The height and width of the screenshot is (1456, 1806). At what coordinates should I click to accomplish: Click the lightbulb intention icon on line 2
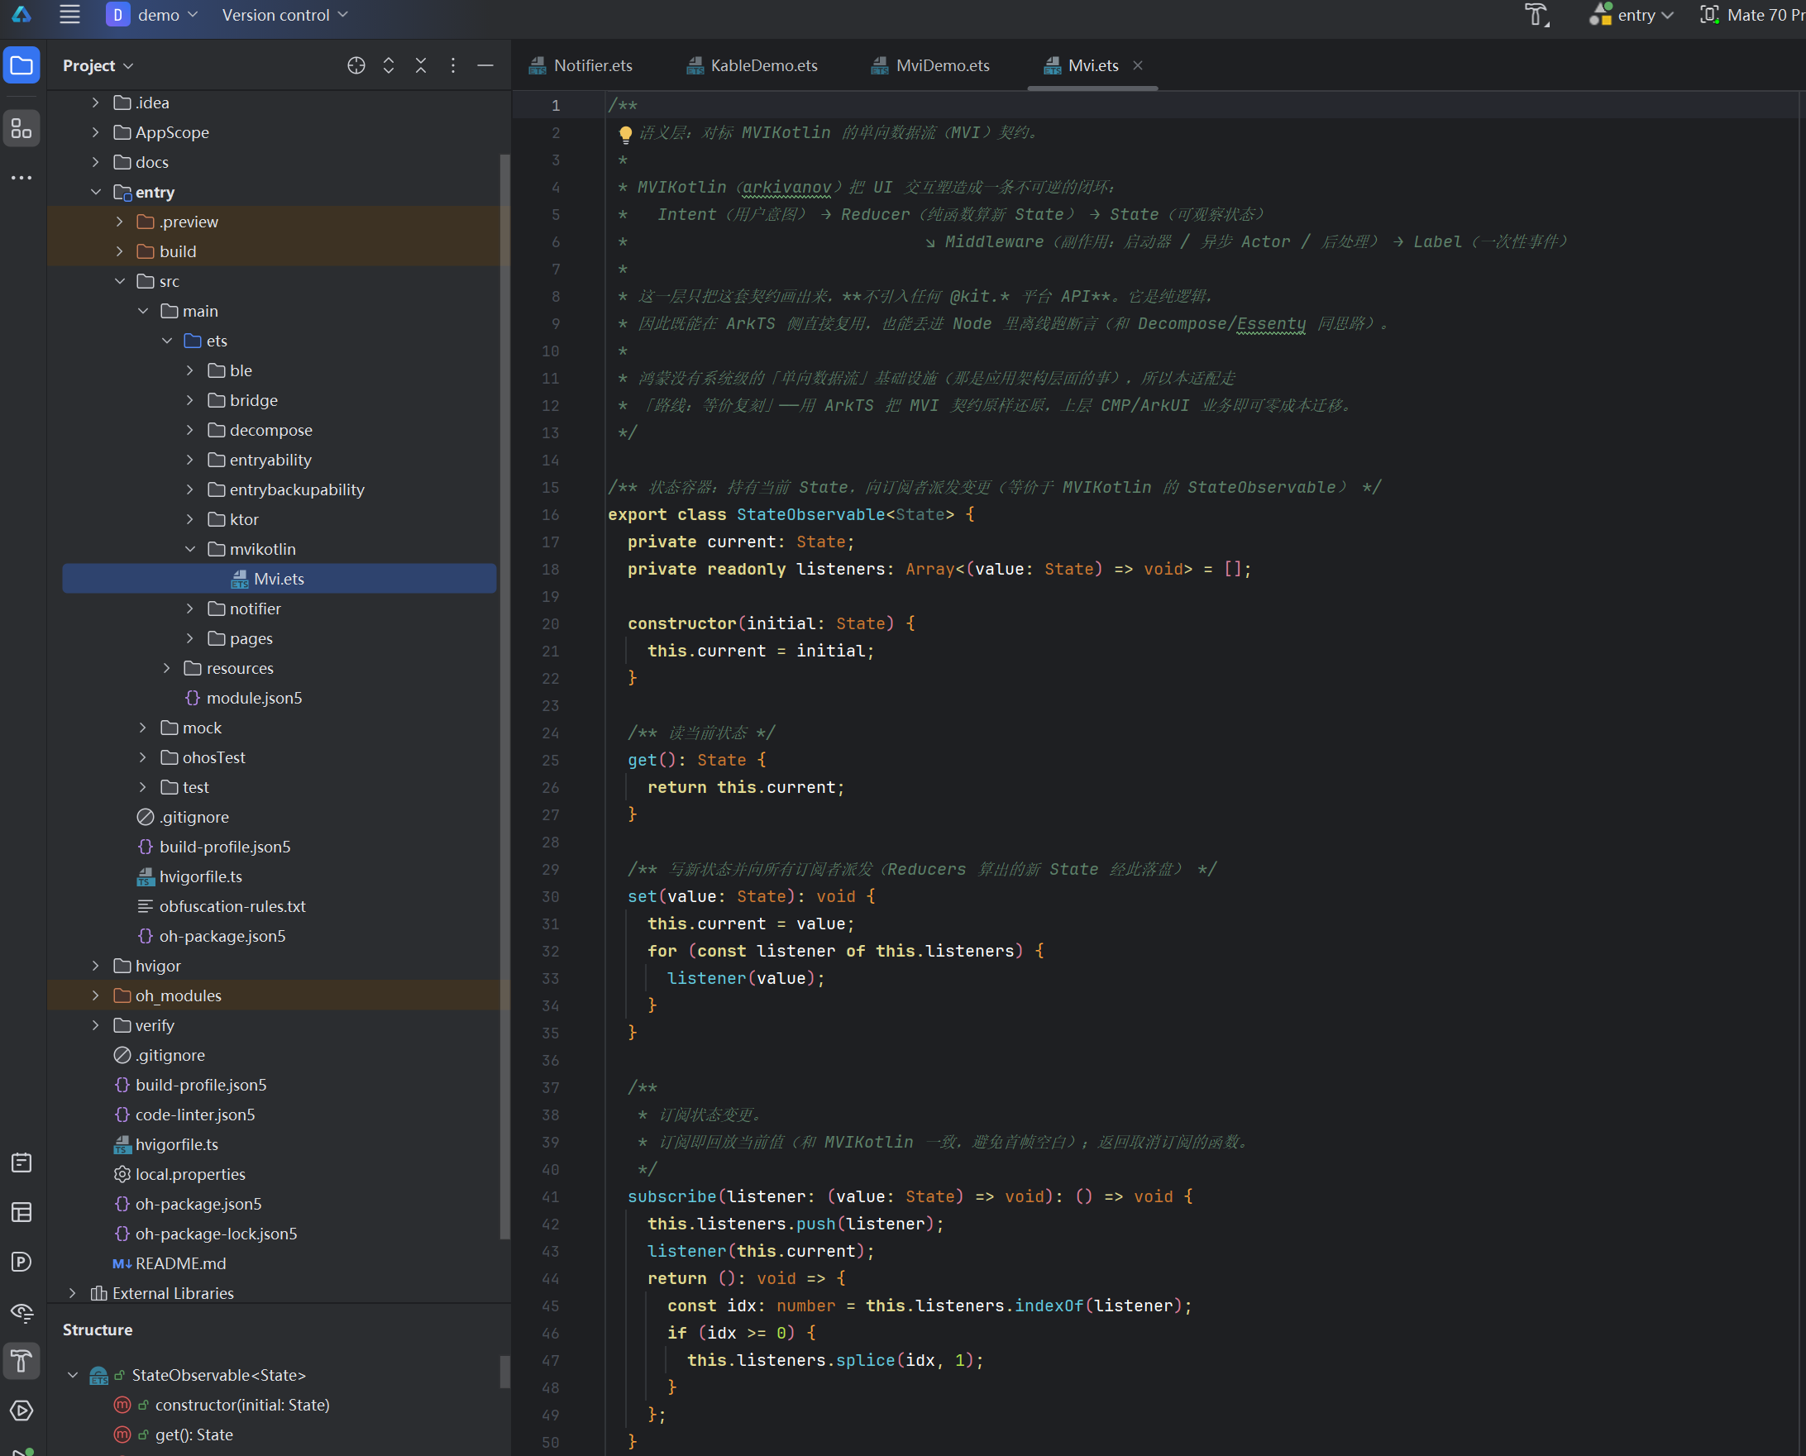626,133
